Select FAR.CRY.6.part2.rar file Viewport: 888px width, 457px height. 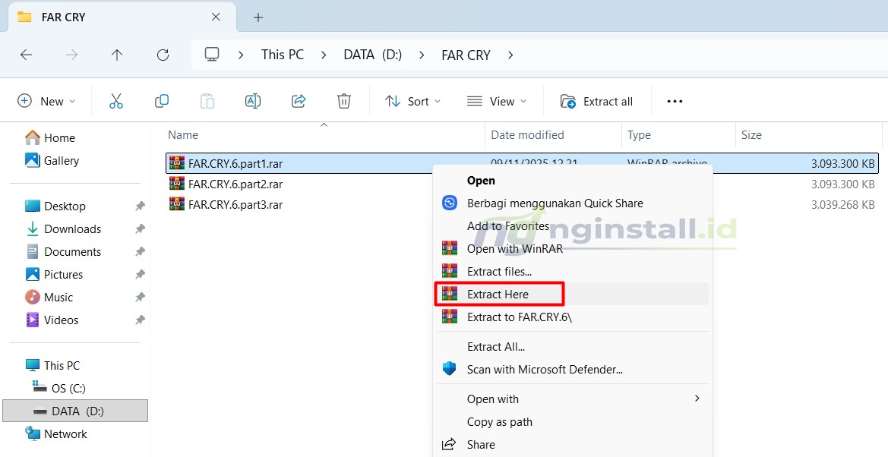521,184
